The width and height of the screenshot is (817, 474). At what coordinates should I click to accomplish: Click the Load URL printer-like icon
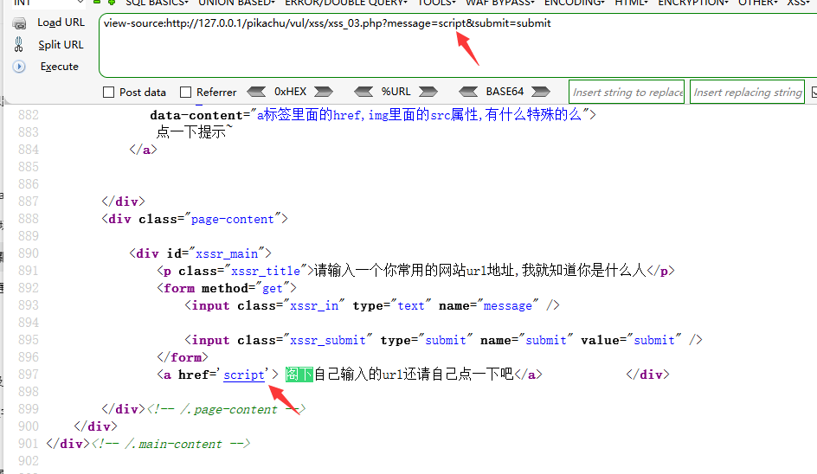[x=19, y=23]
